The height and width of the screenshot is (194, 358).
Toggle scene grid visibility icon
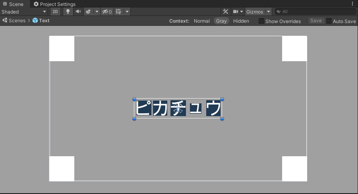click(x=118, y=12)
